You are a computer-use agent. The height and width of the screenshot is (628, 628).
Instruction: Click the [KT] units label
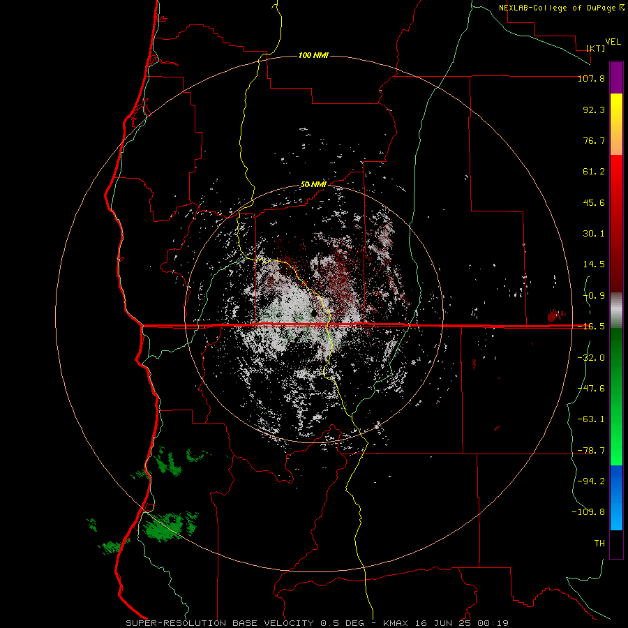pyautogui.click(x=596, y=48)
